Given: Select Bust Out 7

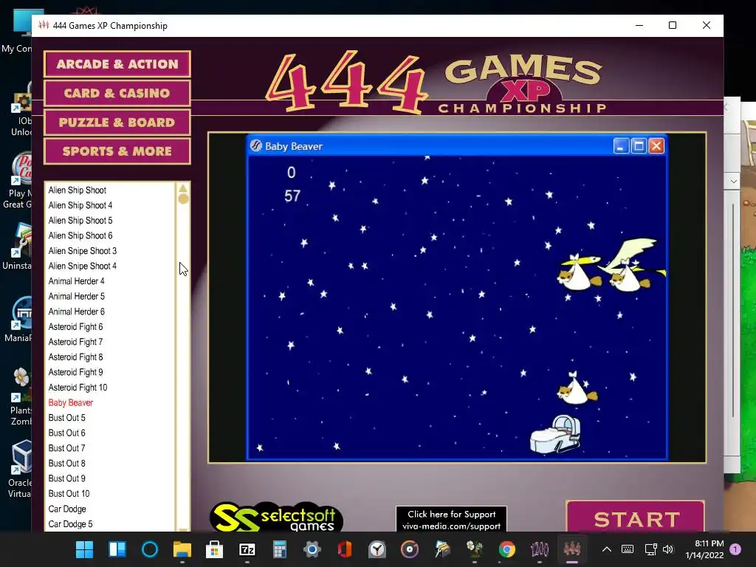Looking at the screenshot, I should 66,448.
